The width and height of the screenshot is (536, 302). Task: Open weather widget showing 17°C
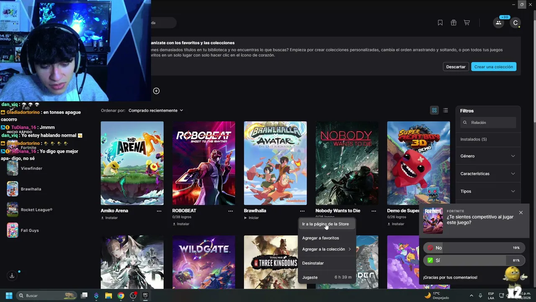pyautogui.click(x=436, y=296)
